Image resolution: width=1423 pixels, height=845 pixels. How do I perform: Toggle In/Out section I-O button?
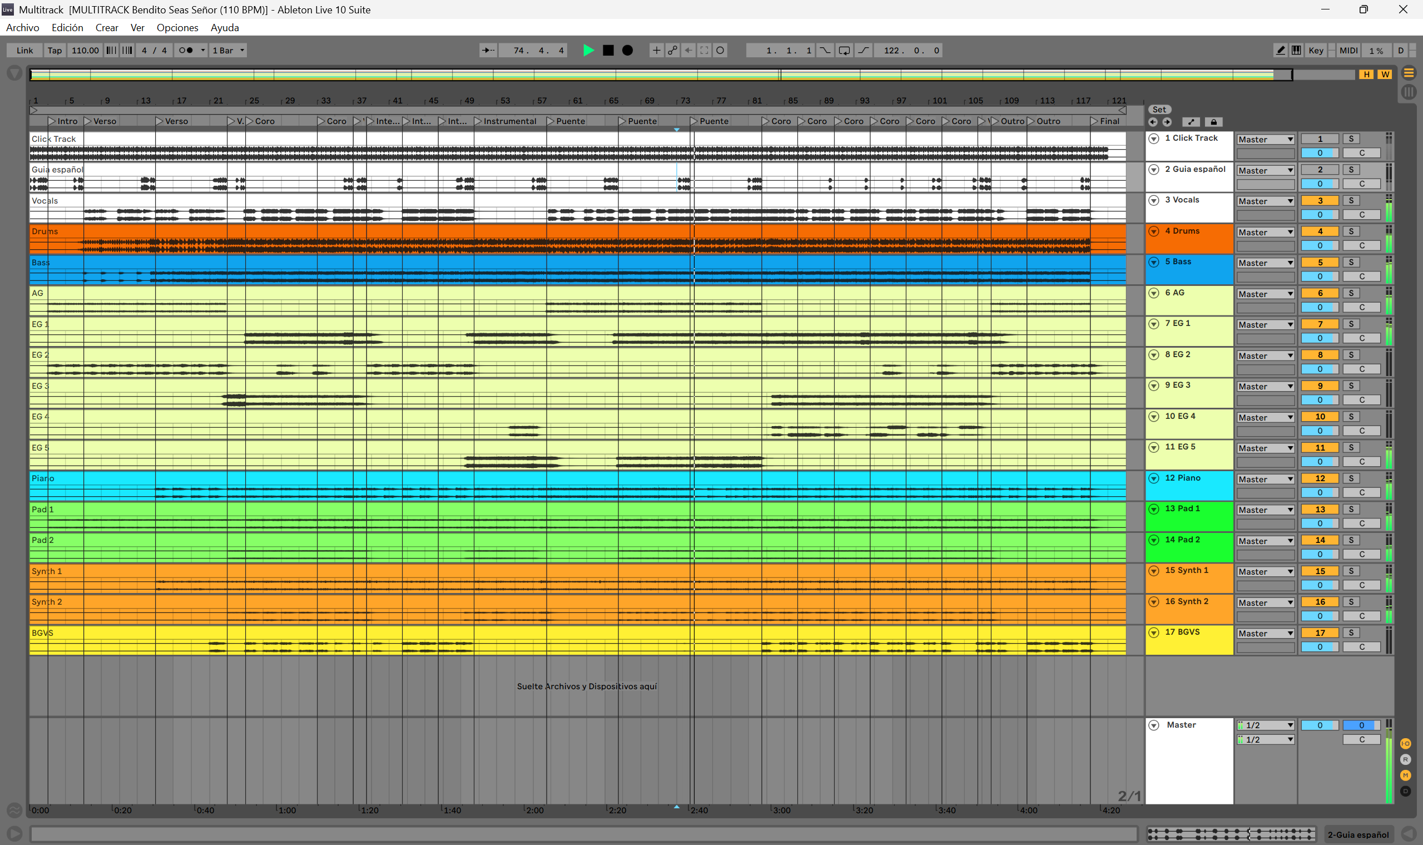1405,744
